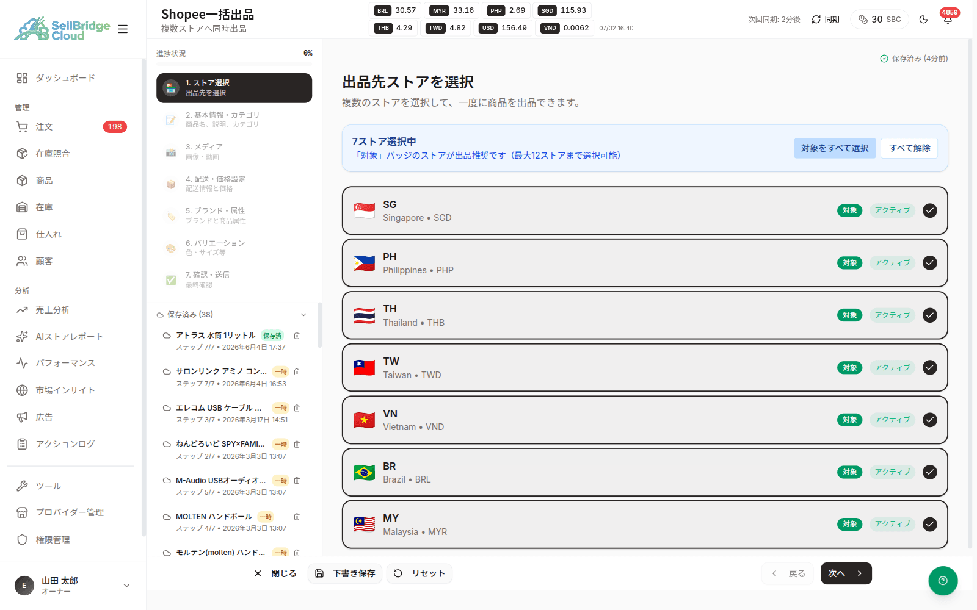977x610 pixels.
Task: Delete saved draft エレコム USB ケーブル
Action: [297, 407]
